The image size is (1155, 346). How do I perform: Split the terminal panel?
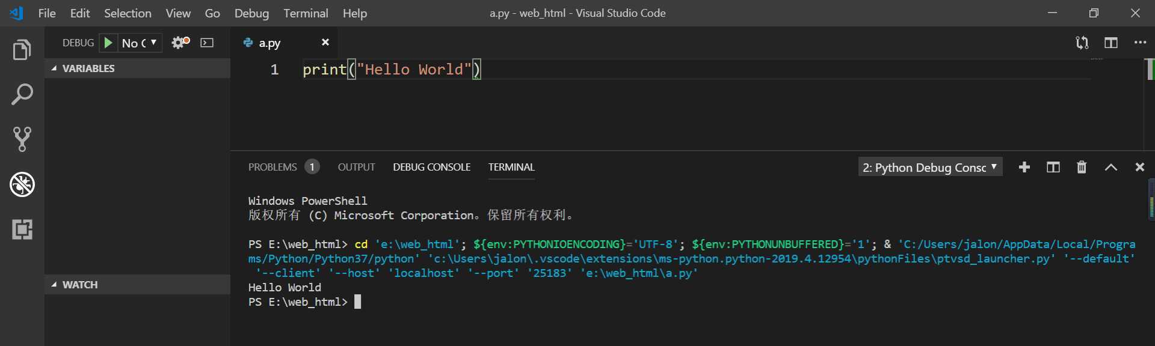click(x=1053, y=167)
